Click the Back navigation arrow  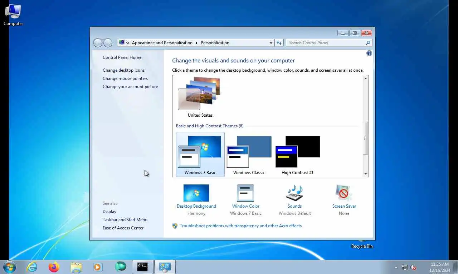(x=98, y=43)
